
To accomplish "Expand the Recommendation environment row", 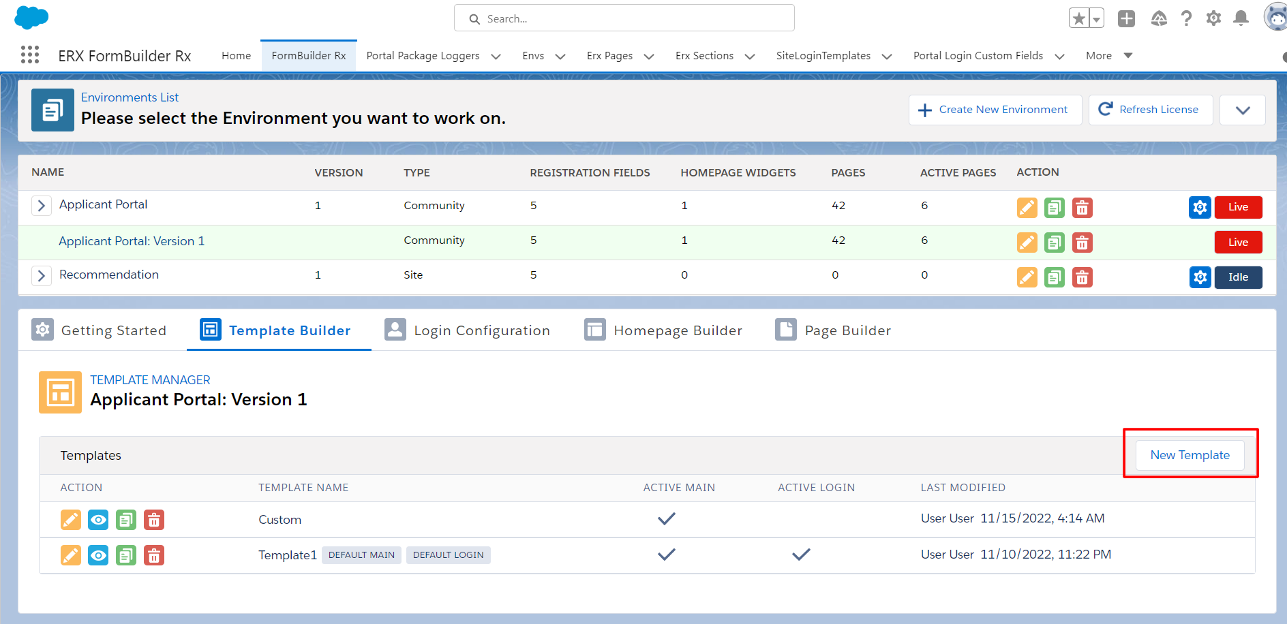I will click(x=42, y=275).
